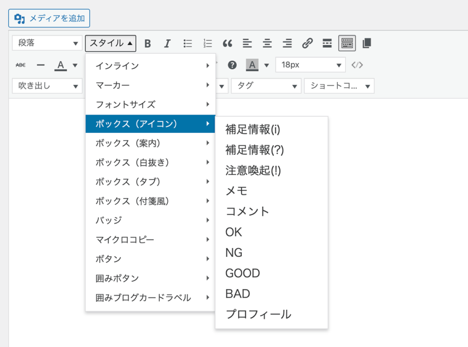Click the メディアを追加 button
The image size is (468, 347).
[49, 18]
